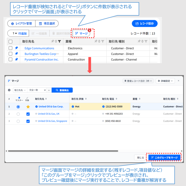Toggle pin icon on Pyramid Construction row
Viewport: 186px width, 186px height.
tap(16, 59)
